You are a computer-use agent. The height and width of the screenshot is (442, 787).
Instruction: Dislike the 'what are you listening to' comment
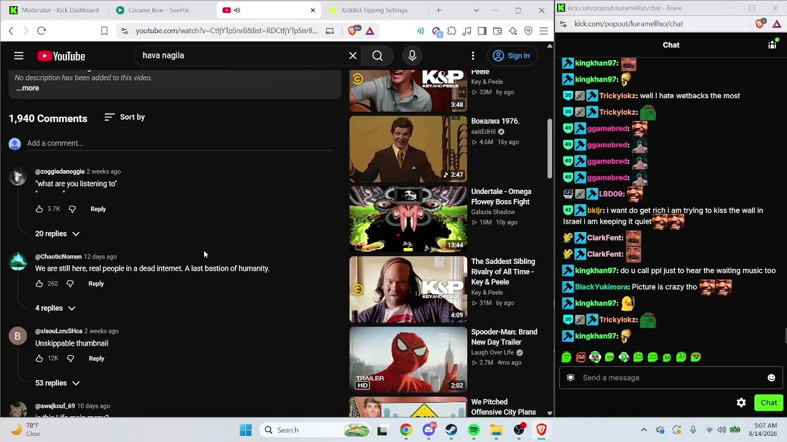[73, 209]
